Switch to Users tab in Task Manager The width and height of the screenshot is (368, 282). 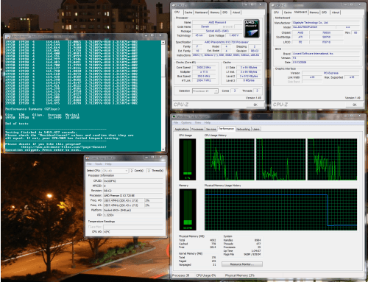pos(256,129)
